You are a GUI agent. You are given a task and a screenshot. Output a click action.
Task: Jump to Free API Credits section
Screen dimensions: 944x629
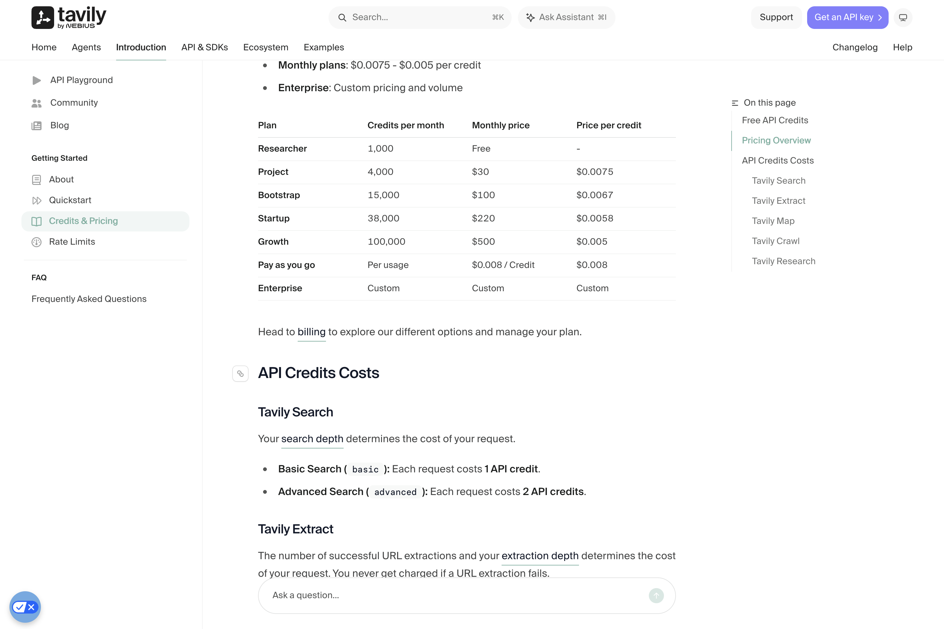[x=775, y=120]
